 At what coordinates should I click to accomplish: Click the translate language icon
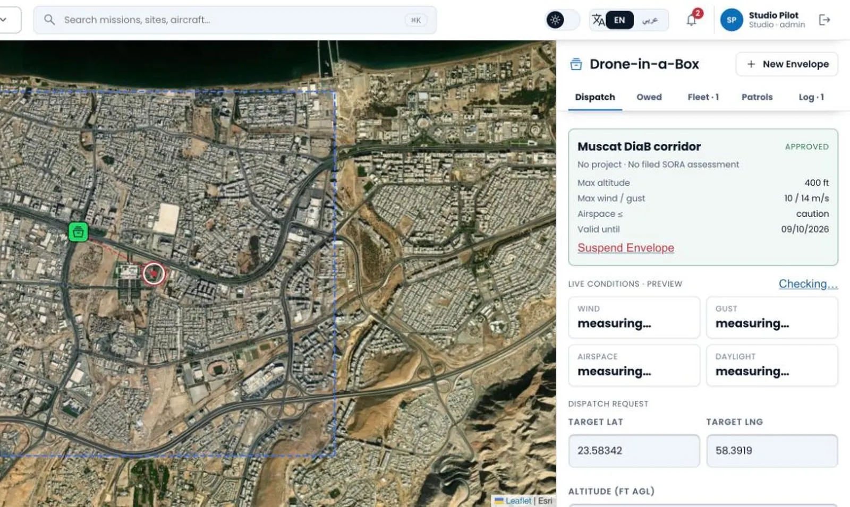[x=598, y=20]
